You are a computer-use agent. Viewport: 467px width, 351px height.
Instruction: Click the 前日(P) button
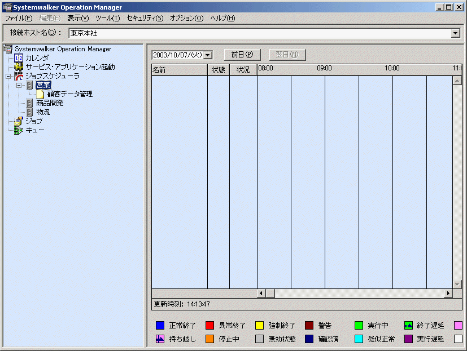point(242,55)
